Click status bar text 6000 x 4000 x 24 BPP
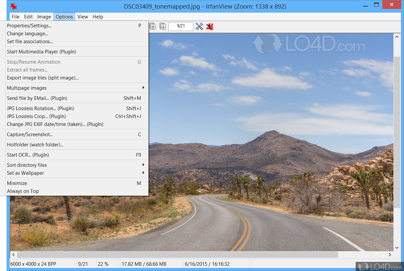 coord(33,264)
